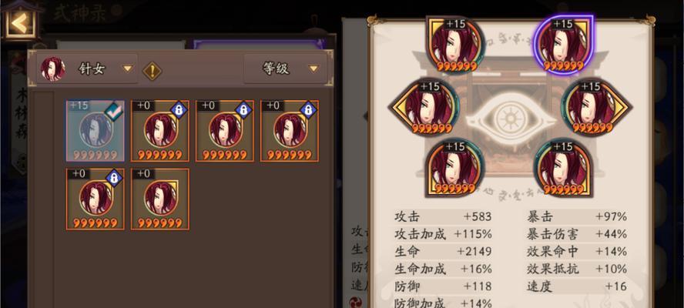Open the 针女 soul type dropdown
Viewport: 684px width, 308px height.
tap(87, 69)
